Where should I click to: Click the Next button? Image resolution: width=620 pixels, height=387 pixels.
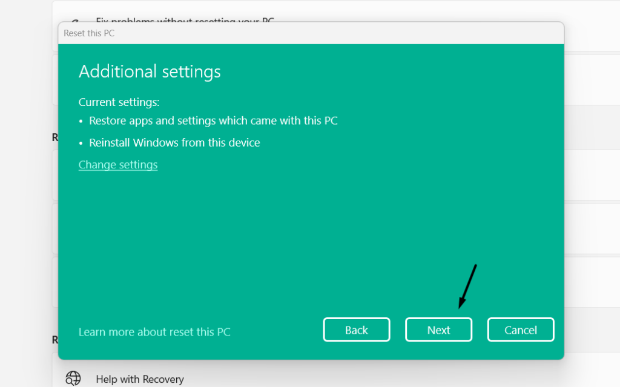[x=438, y=330]
